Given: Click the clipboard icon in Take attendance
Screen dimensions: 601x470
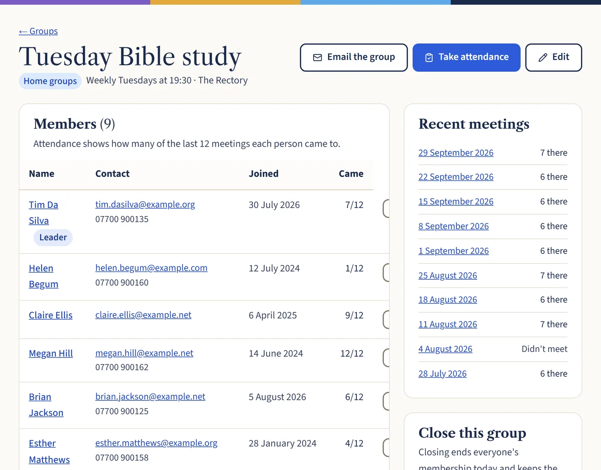Looking at the screenshot, I should 429,58.
